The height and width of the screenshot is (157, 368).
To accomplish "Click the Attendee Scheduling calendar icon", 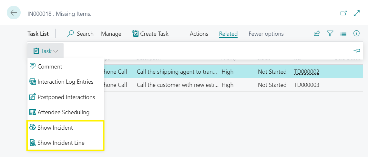I will tap(33, 112).
